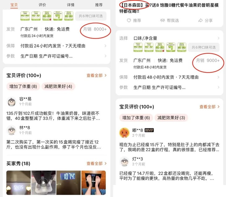Expand 口味/净含量 selection row chevron
226x197 pixels.
(x=219, y=38)
